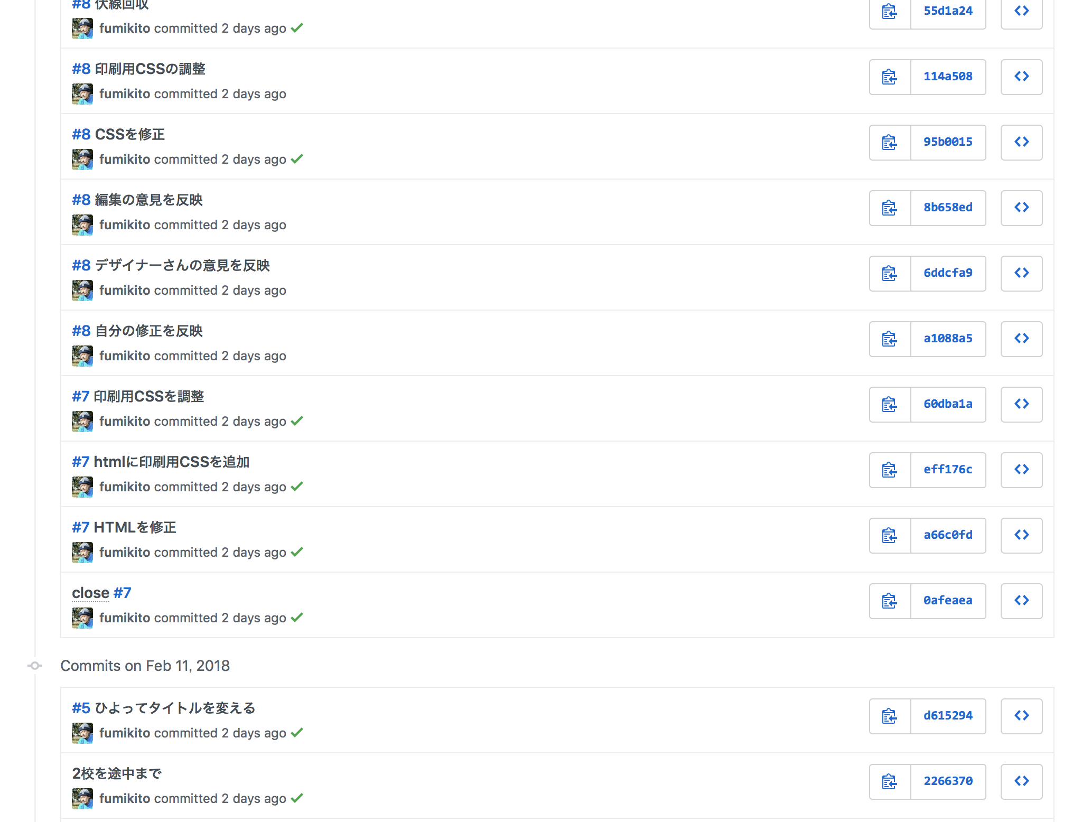
Task: Browse code at commit 6ddcfa9
Action: tap(1021, 273)
